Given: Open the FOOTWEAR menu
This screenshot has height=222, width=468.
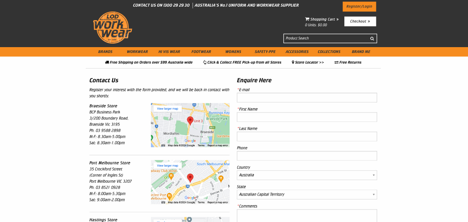Looking at the screenshot, I should pos(201,52).
